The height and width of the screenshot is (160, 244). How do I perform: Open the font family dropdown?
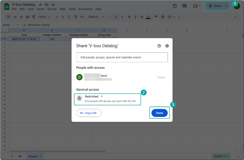(96, 17)
